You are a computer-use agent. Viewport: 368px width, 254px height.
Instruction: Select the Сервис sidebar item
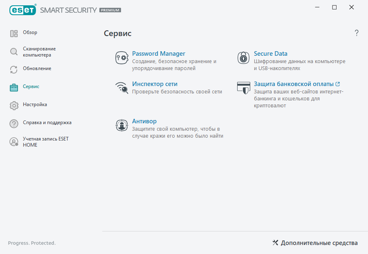[x=31, y=86]
